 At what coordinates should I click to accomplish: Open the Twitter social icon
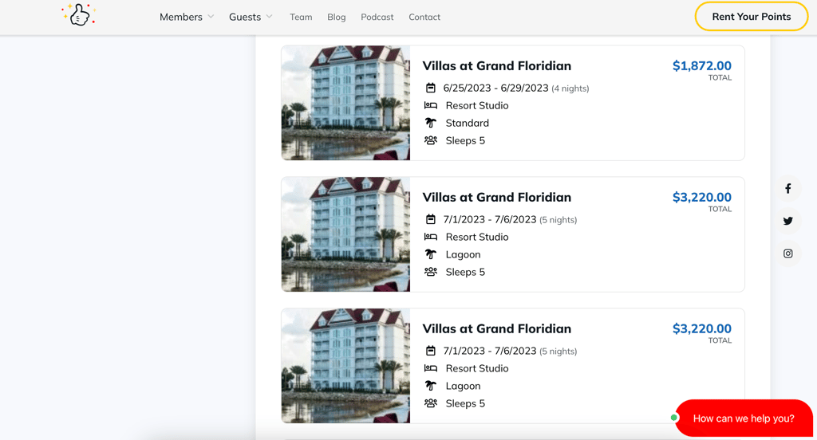click(787, 221)
